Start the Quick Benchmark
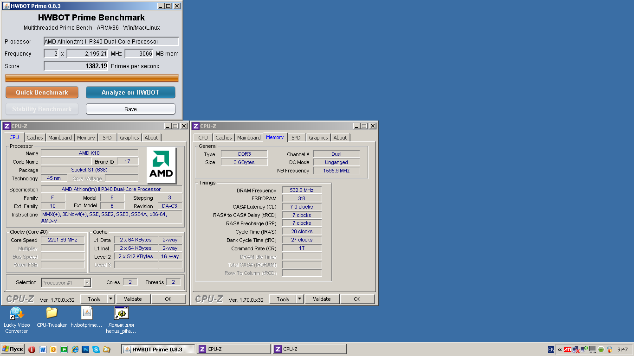The width and height of the screenshot is (634, 356). click(42, 92)
